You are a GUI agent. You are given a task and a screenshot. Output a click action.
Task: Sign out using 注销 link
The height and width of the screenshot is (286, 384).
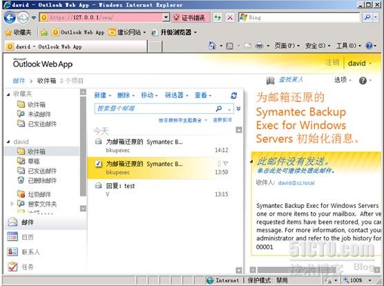pyautogui.click(x=332, y=63)
